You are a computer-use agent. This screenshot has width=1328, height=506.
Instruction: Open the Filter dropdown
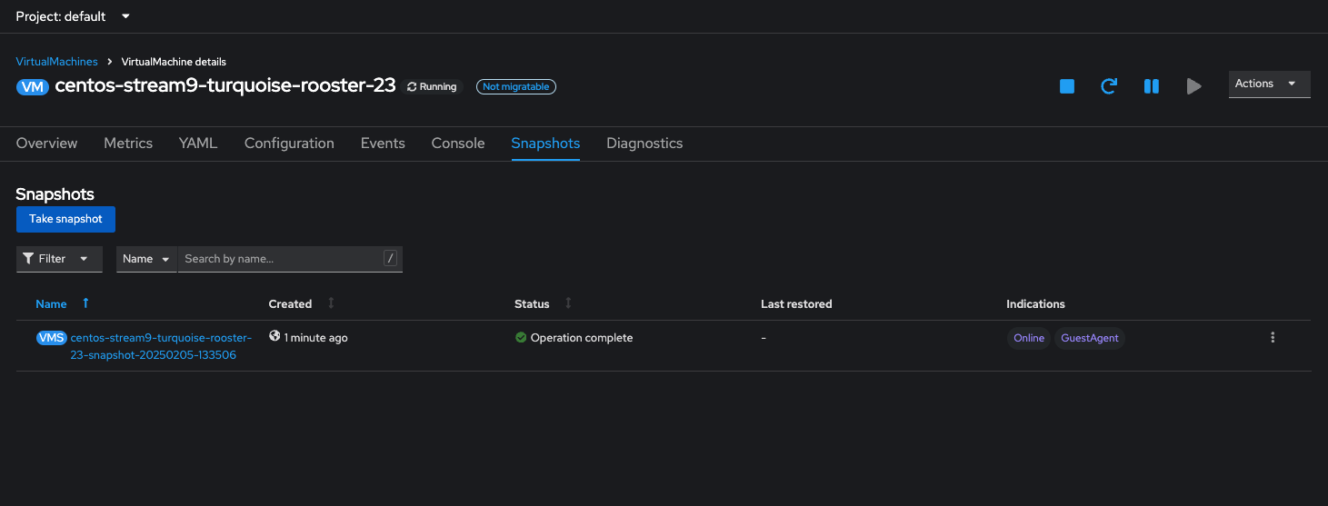pyautogui.click(x=59, y=259)
